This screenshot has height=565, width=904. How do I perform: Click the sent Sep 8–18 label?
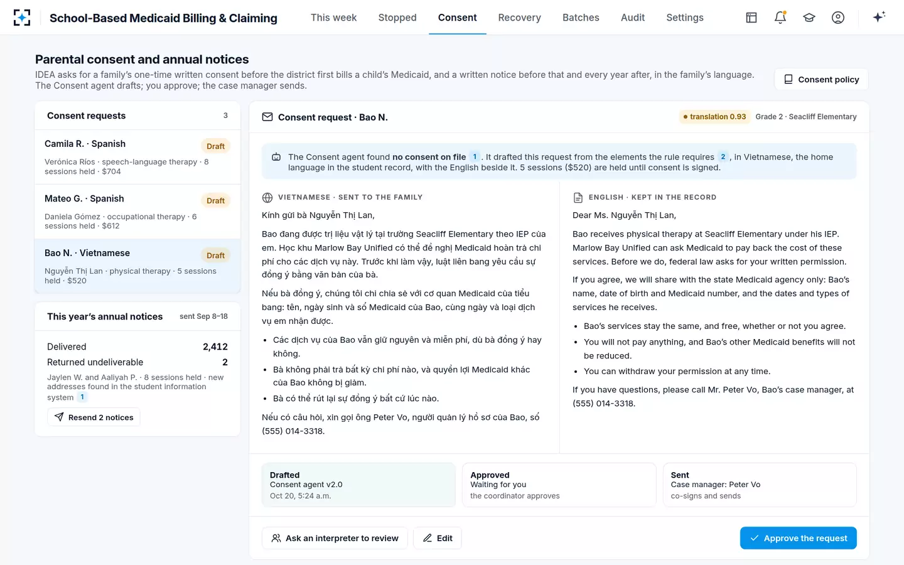(x=203, y=316)
